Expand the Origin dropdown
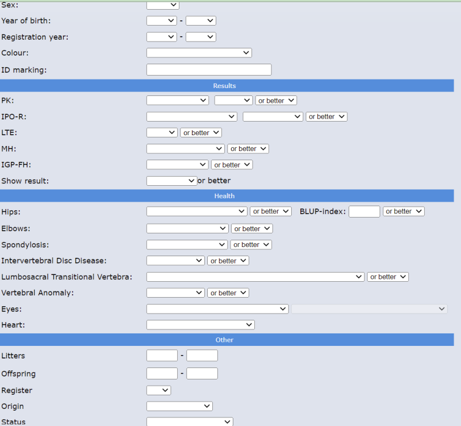The image size is (461, 426). pyautogui.click(x=179, y=406)
